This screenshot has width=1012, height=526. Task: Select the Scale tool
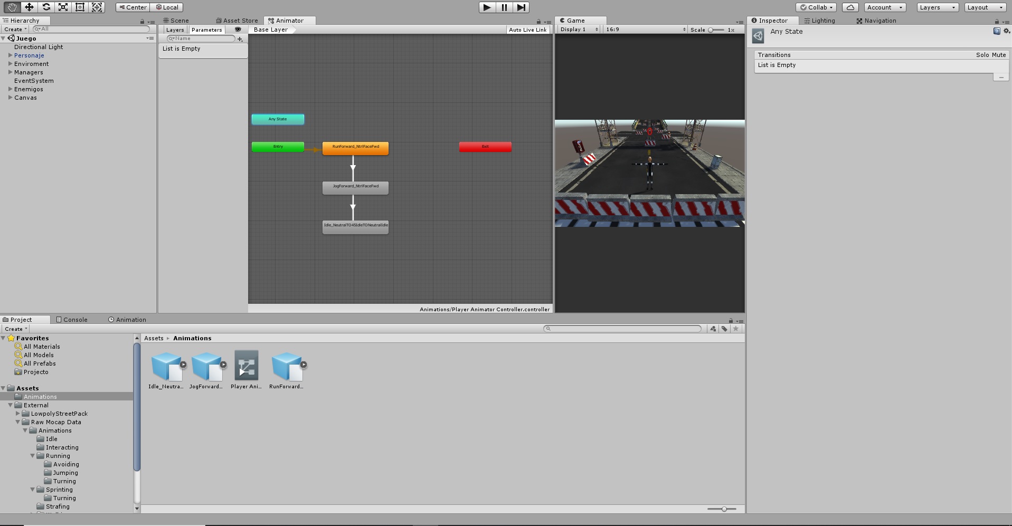coord(63,7)
